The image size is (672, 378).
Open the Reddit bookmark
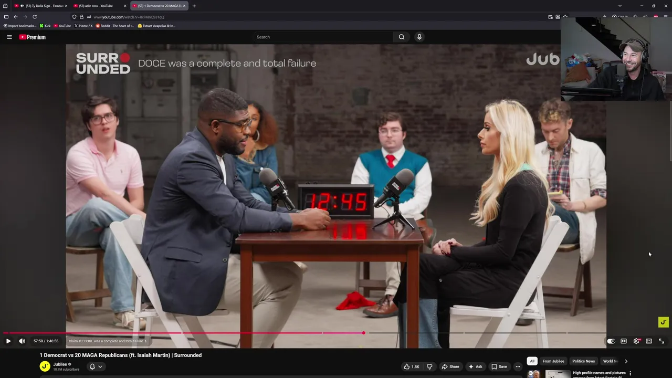pos(114,26)
